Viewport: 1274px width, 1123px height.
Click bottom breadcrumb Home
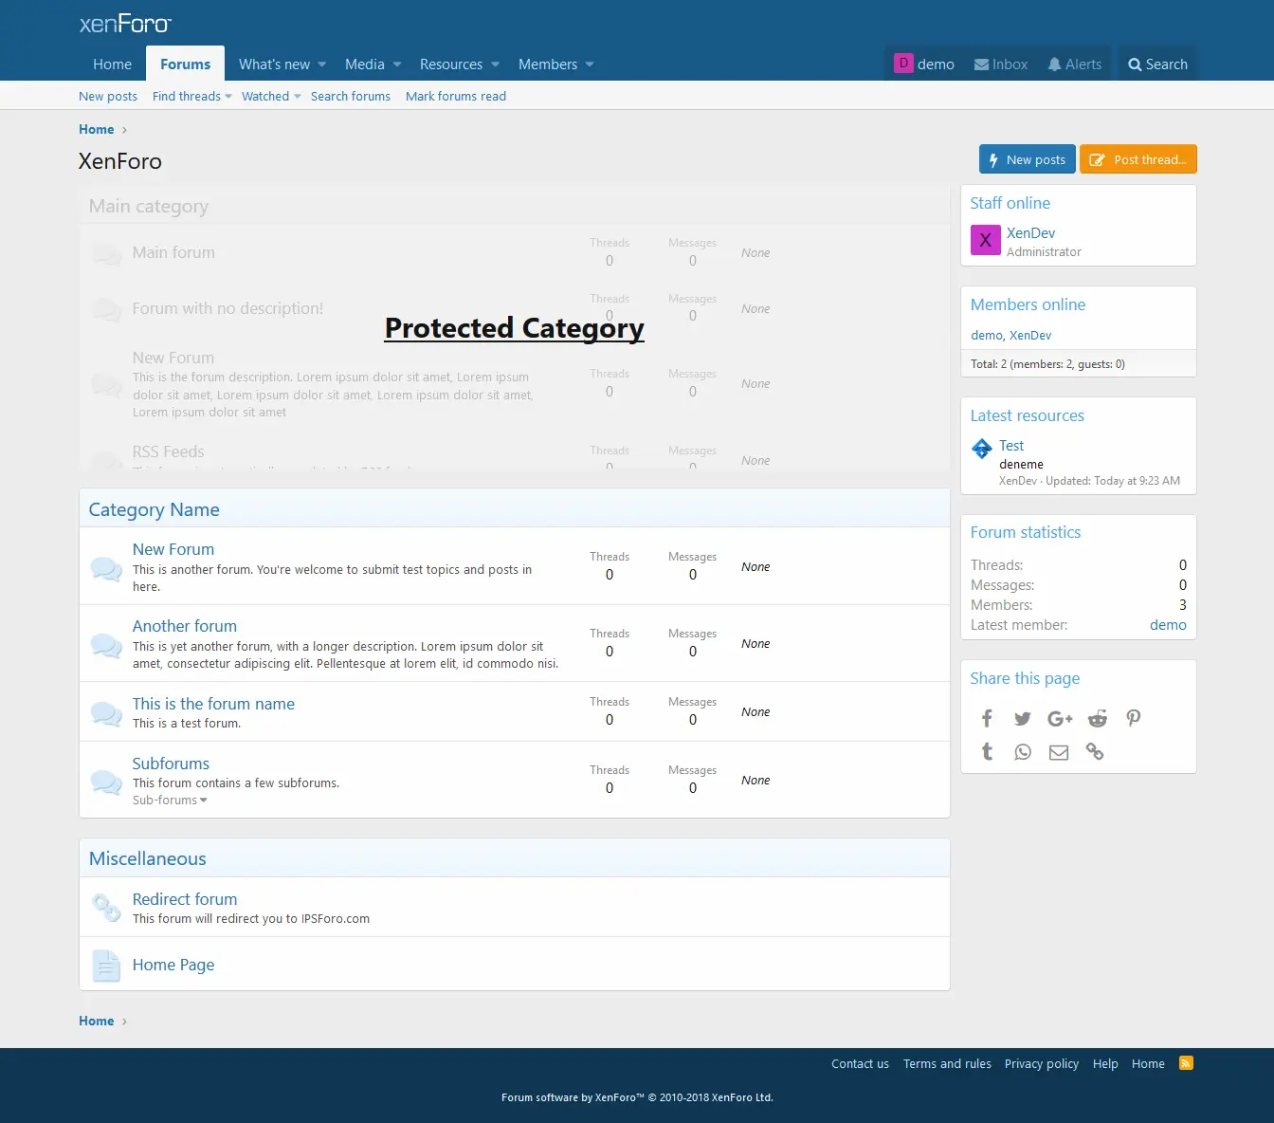coord(97,1021)
